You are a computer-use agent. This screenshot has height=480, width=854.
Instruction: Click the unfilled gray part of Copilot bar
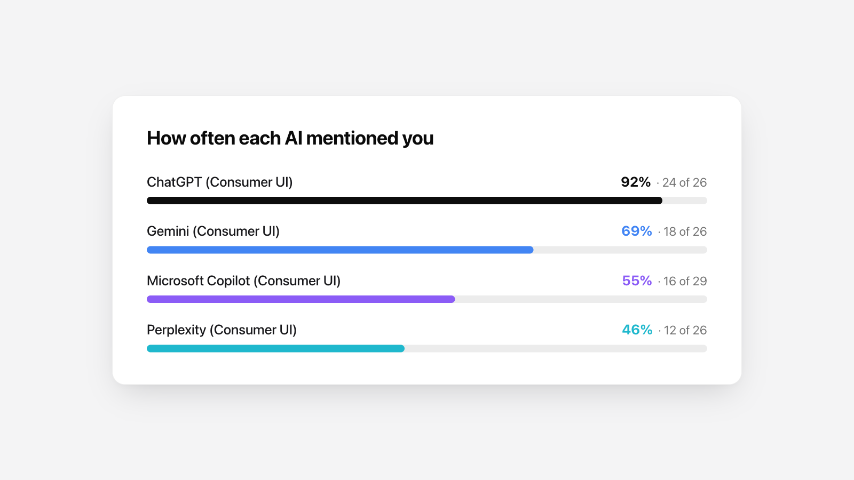(x=581, y=299)
